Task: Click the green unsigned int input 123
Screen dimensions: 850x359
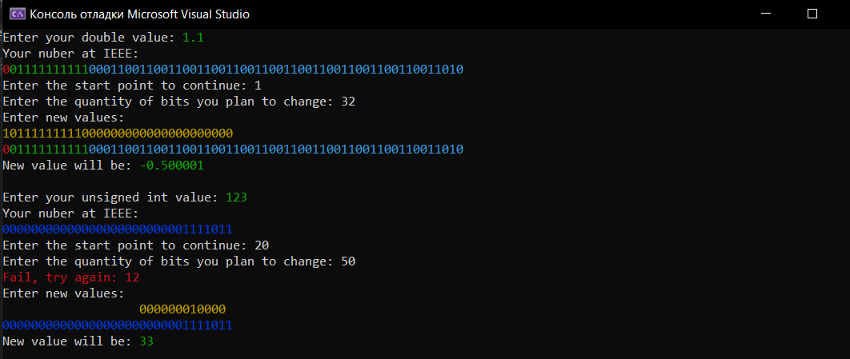Action: (236, 197)
